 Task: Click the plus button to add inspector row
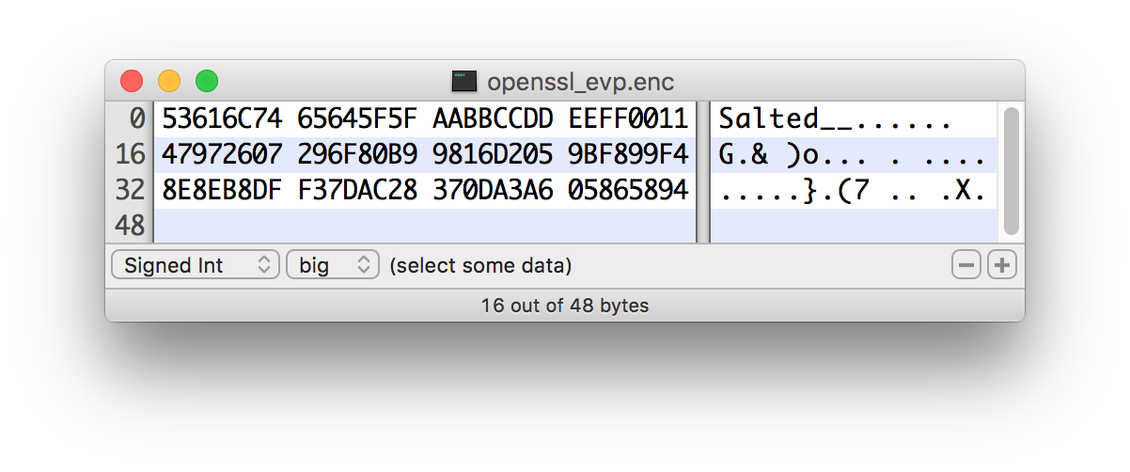[x=1002, y=266]
